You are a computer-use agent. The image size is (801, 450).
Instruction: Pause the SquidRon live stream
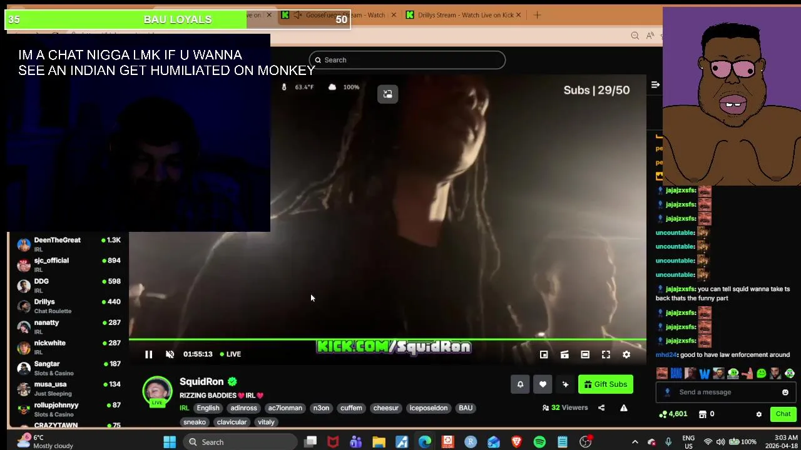point(148,354)
